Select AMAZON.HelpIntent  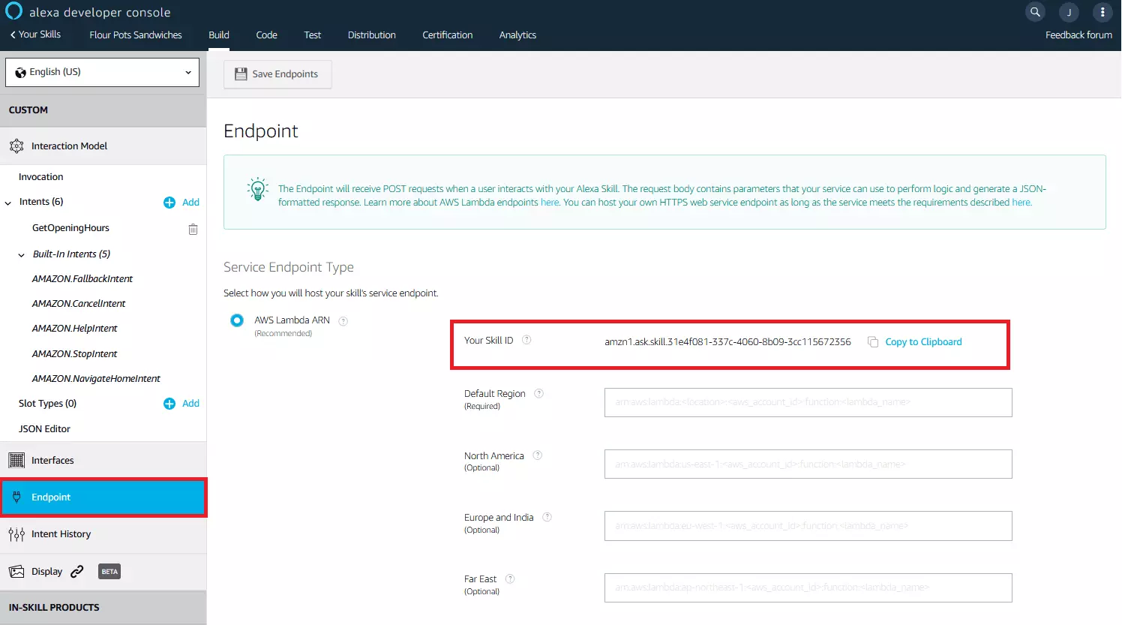(75, 329)
